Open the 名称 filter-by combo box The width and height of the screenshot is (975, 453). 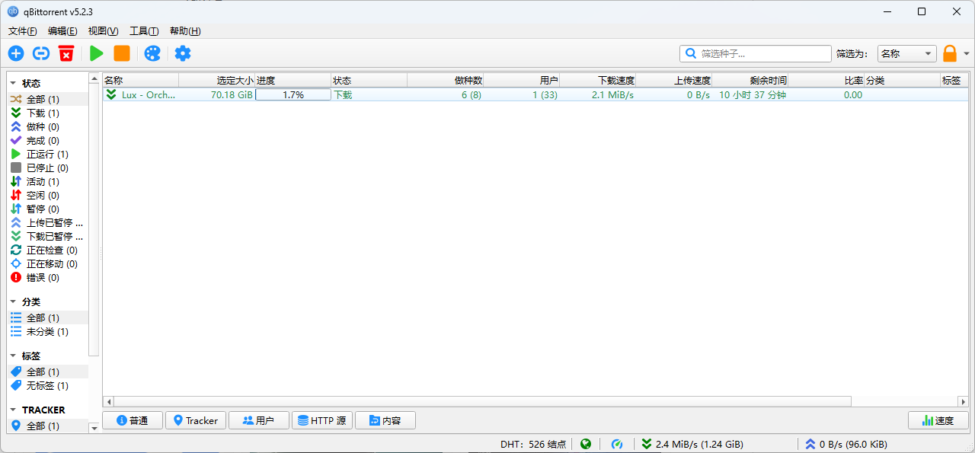(906, 53)
